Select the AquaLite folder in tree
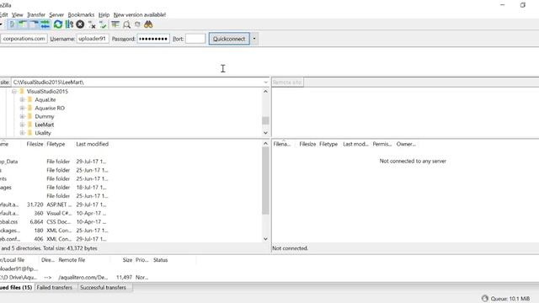Viewport: 539px width, 303px height. click(x=45, y=99)
